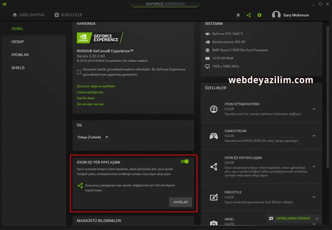Screen dimensions: 332x230
Task: Expand OYUN İÇİ YER PAYLAŞIMI feature chevron
Action: (x=314, y=167)
